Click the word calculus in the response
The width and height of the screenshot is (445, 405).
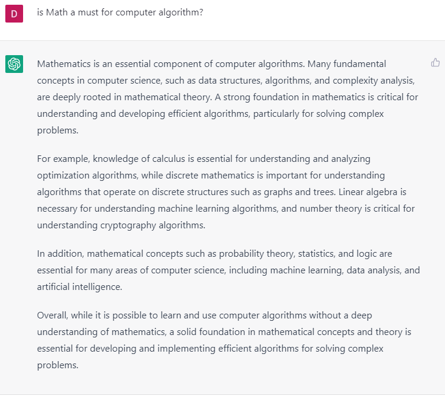point(157,159)
